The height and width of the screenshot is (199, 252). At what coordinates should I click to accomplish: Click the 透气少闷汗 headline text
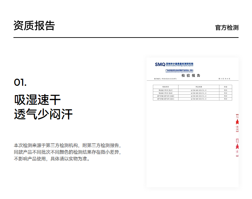(43, 114)
